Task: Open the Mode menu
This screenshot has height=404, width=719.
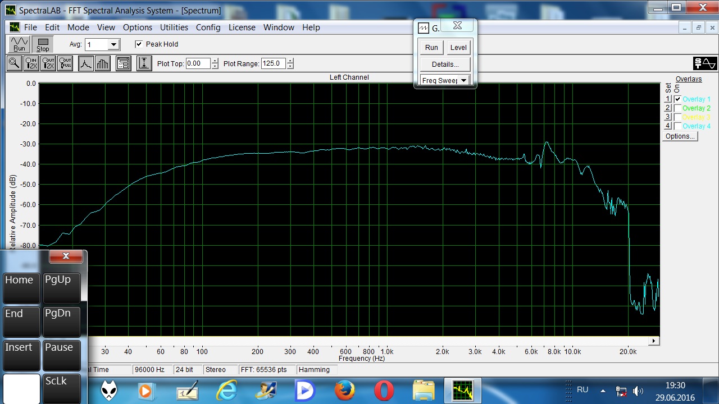Action: pos(78,27)
